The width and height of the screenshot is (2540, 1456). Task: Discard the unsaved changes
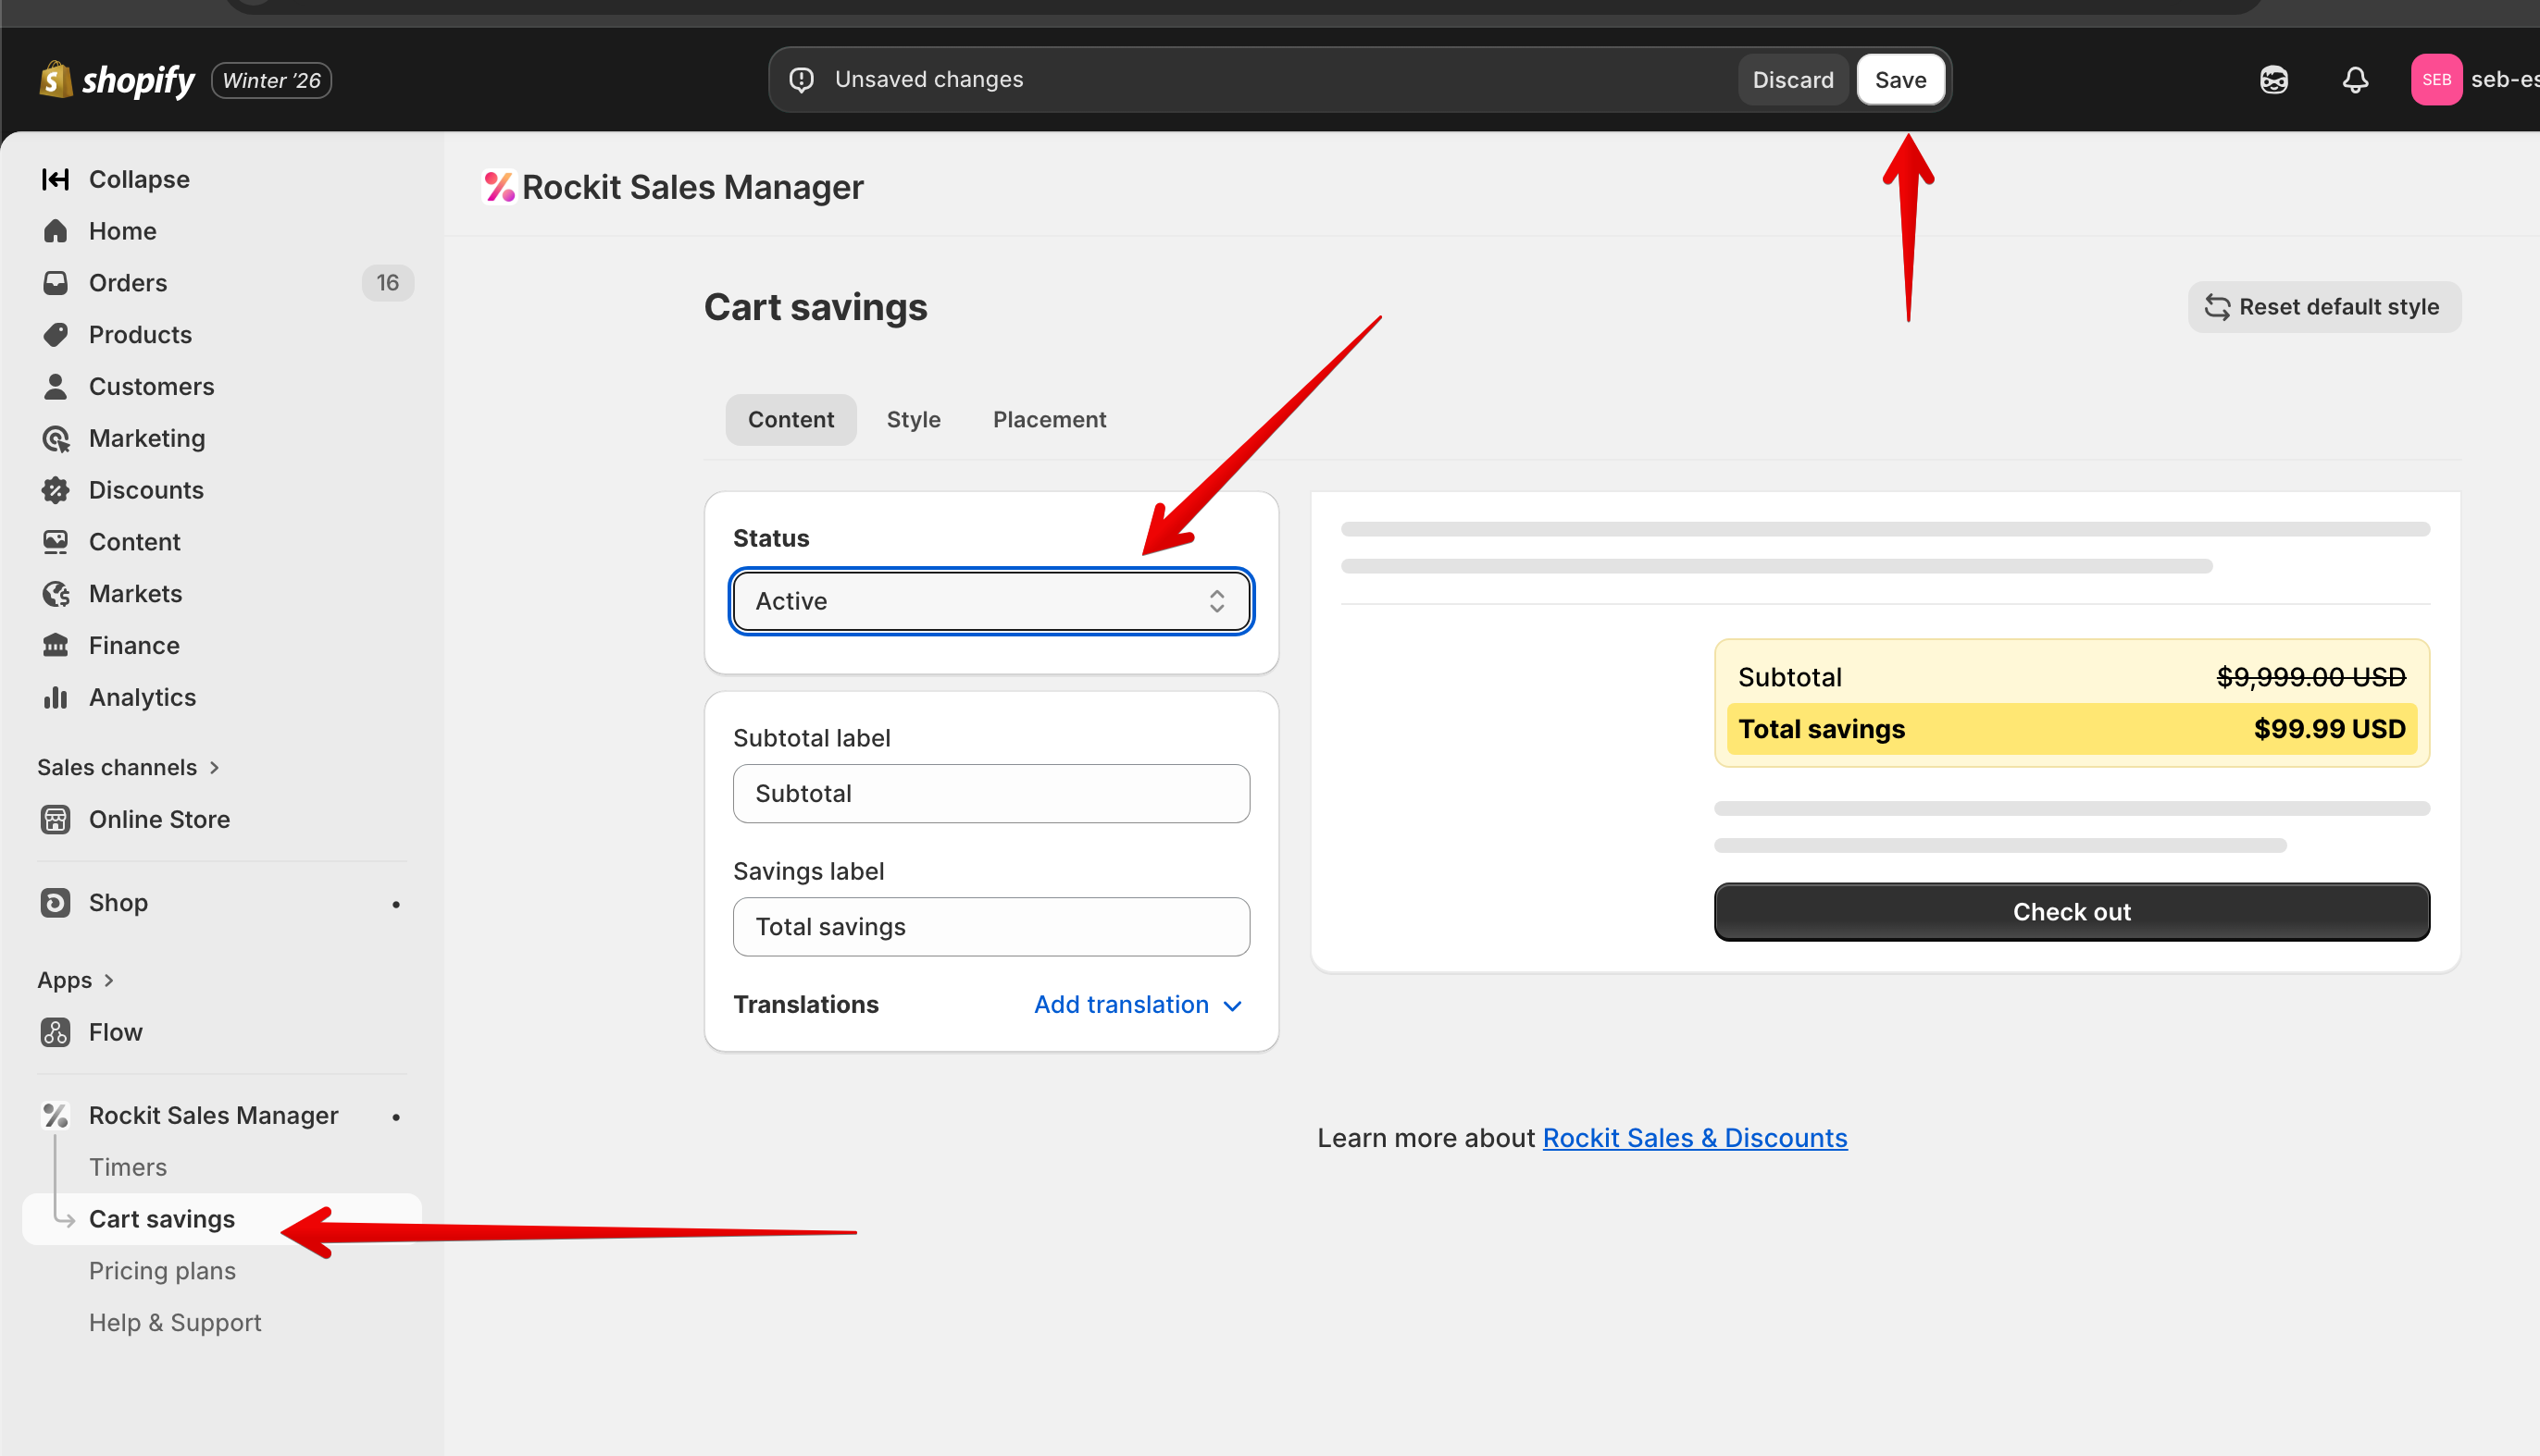(x=1792, y=80)
